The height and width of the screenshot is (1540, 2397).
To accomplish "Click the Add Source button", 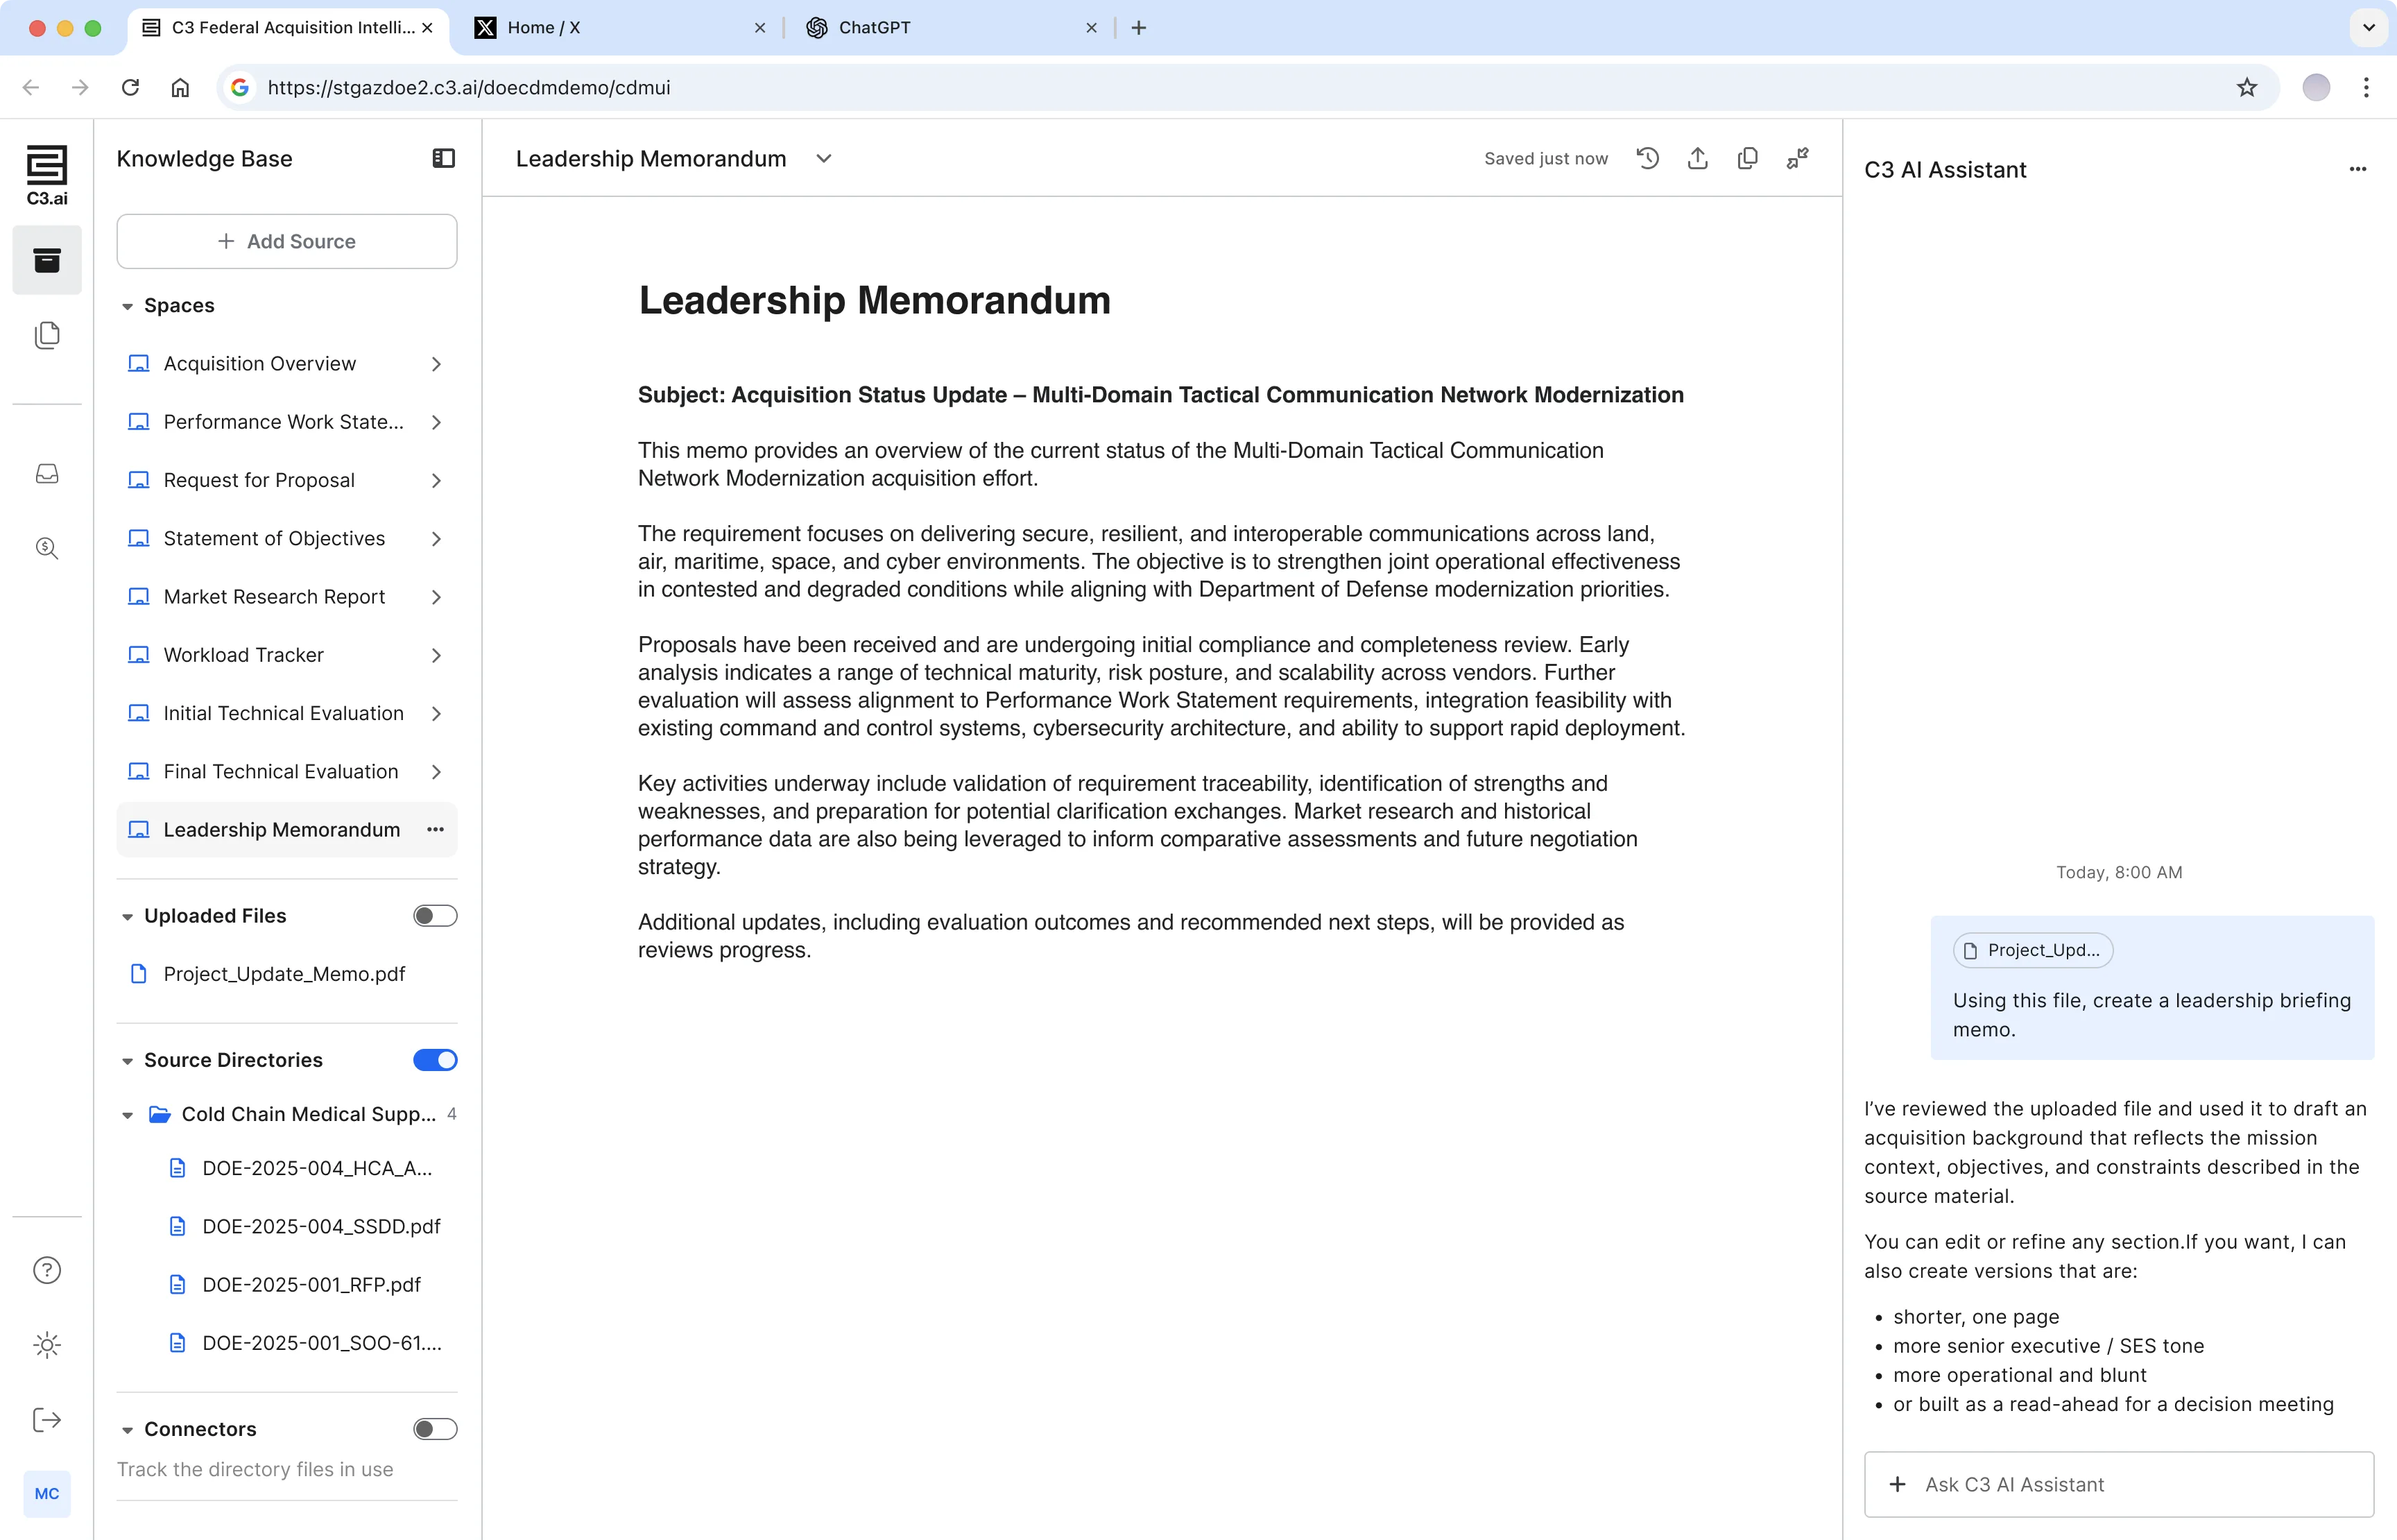I will (x=287, y=241).
